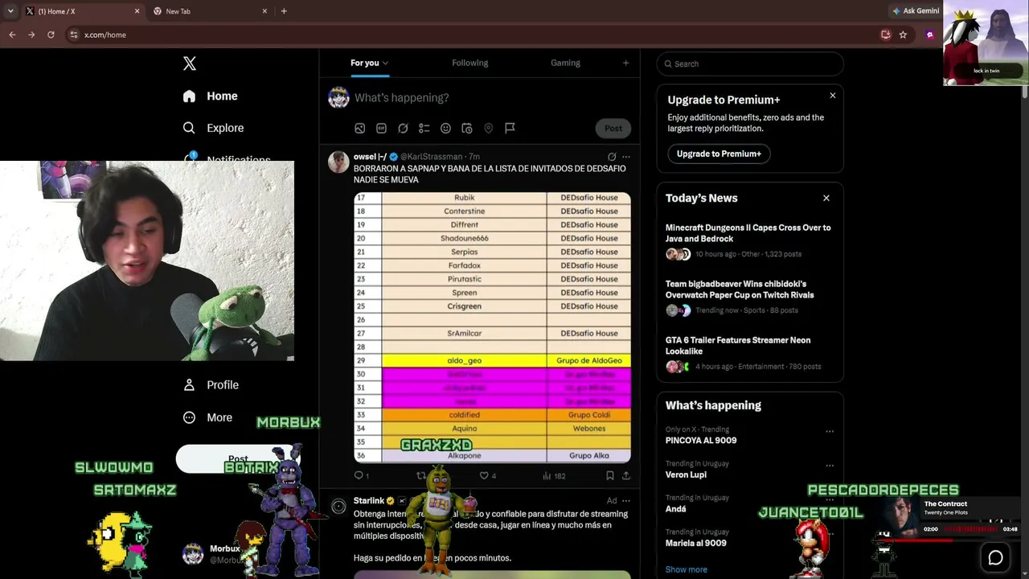Open the Andá trending topic
The image size is (1029, 579).
coord(676,509)
